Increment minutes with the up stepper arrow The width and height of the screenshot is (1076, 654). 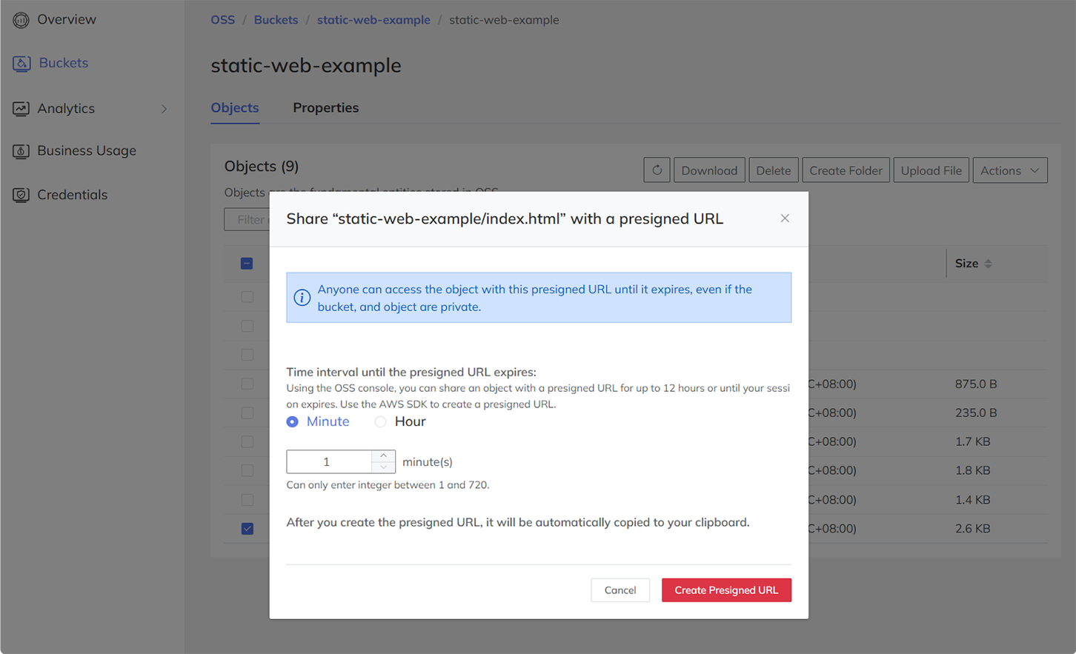pos(384,455)
